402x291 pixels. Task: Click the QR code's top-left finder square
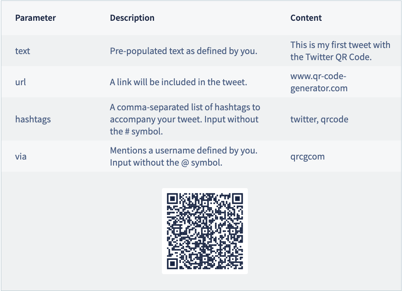click(x=172, y=198)
